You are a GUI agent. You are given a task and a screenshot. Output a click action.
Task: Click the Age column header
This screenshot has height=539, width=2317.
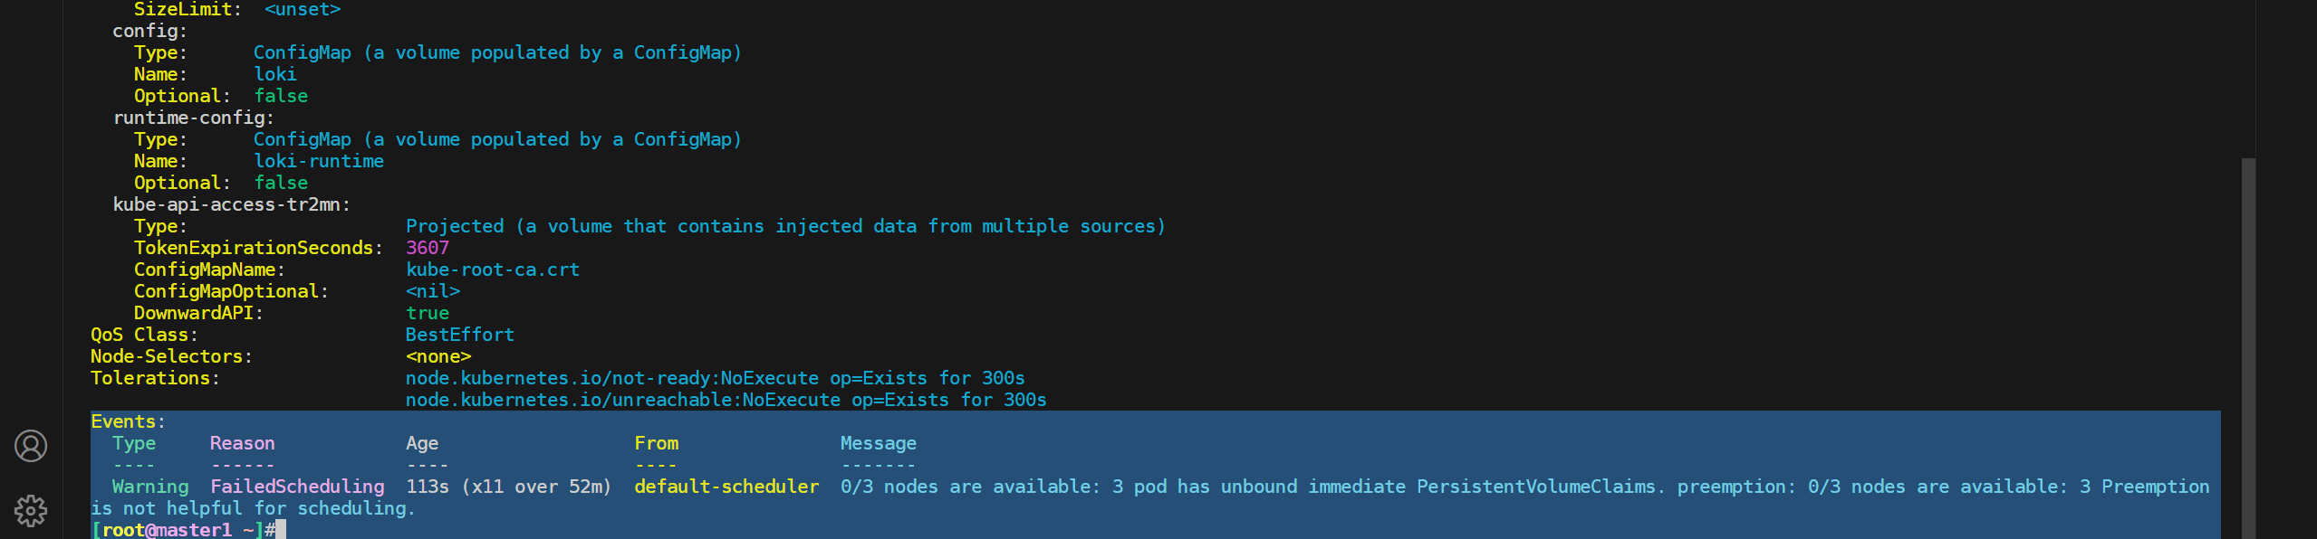[422, 443]
